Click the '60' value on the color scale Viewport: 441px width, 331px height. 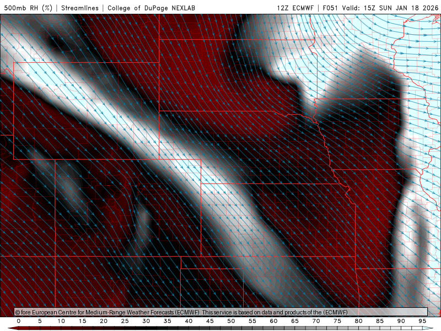click(x=273, y=321)
